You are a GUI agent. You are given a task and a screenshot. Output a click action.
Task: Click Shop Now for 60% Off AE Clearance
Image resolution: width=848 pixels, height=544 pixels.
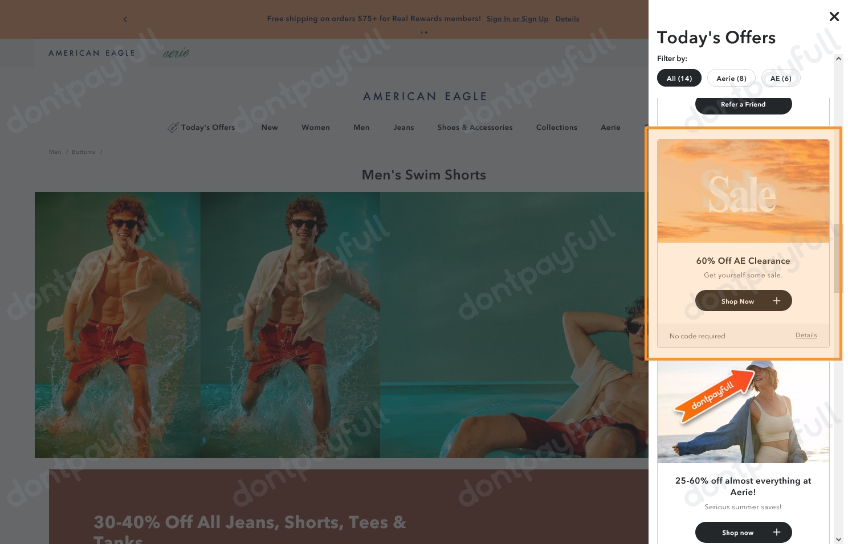point(738,301)
